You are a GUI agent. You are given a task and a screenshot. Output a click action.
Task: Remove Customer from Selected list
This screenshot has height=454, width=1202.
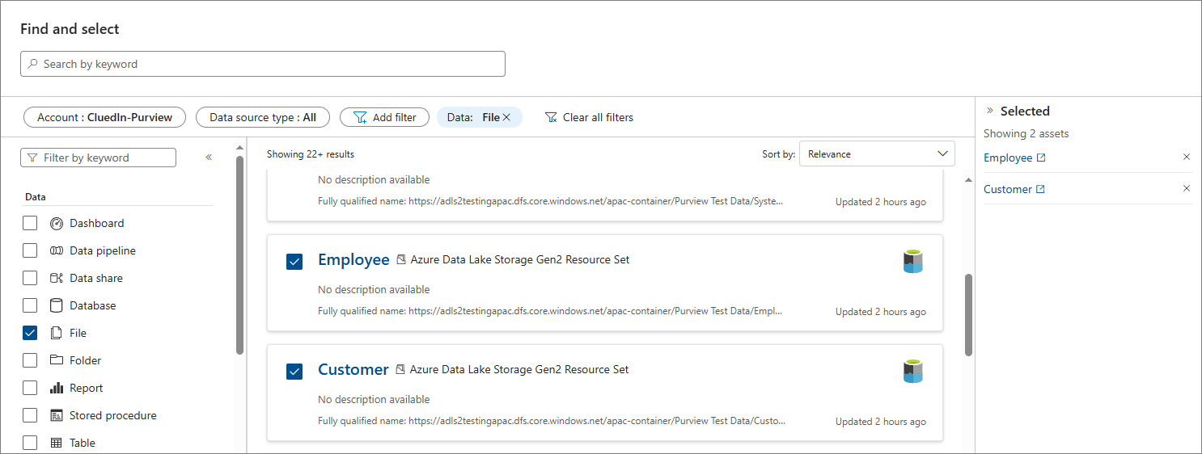tap(1187, 188)
